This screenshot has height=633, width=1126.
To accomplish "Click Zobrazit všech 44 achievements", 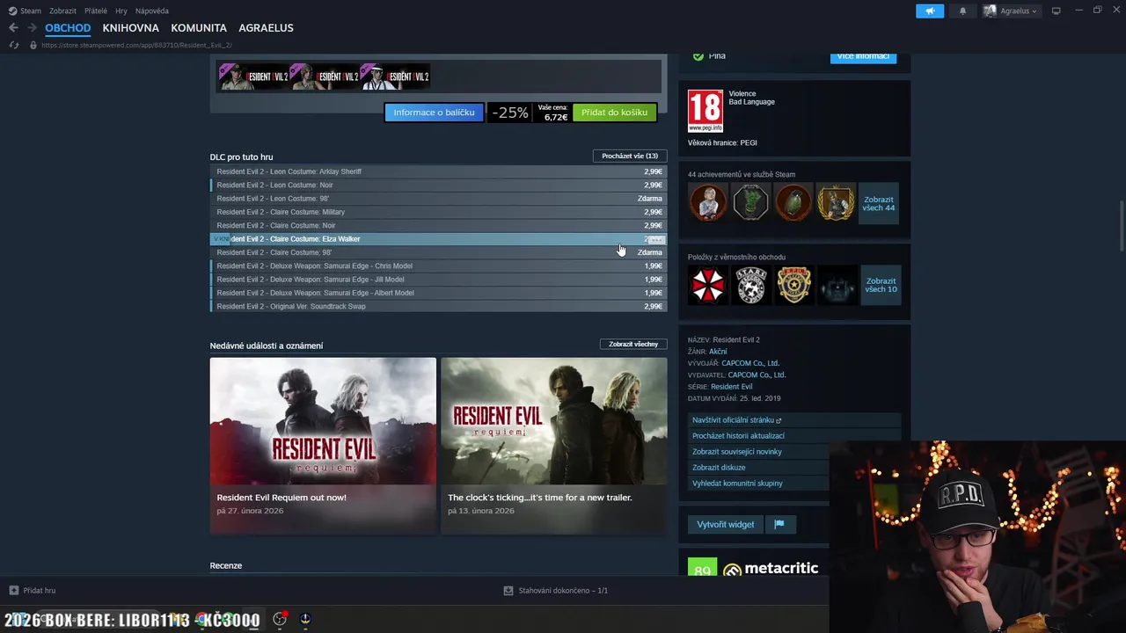I will 879,203.
